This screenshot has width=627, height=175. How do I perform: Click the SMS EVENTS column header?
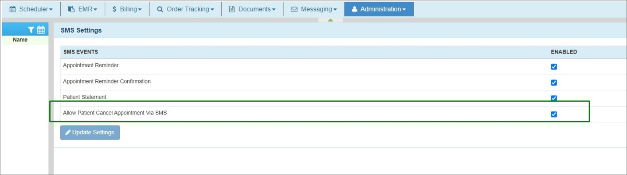[81, 52]
